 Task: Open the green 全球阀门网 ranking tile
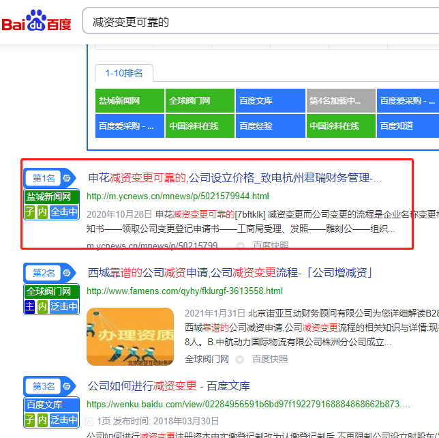click(x=200, y=100)
